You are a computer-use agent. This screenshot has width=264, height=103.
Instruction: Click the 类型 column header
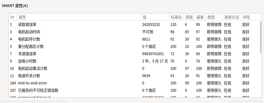[x=214, y=17]
